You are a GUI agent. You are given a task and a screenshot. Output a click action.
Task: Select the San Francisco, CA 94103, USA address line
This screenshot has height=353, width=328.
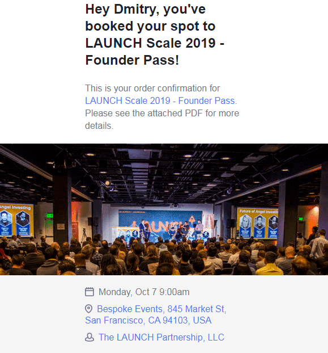[x=148, y=320]
